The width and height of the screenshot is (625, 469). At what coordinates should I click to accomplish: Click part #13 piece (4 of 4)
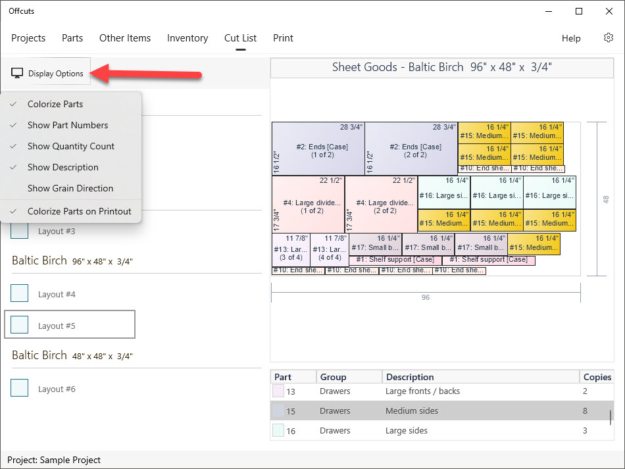[329, 250]
